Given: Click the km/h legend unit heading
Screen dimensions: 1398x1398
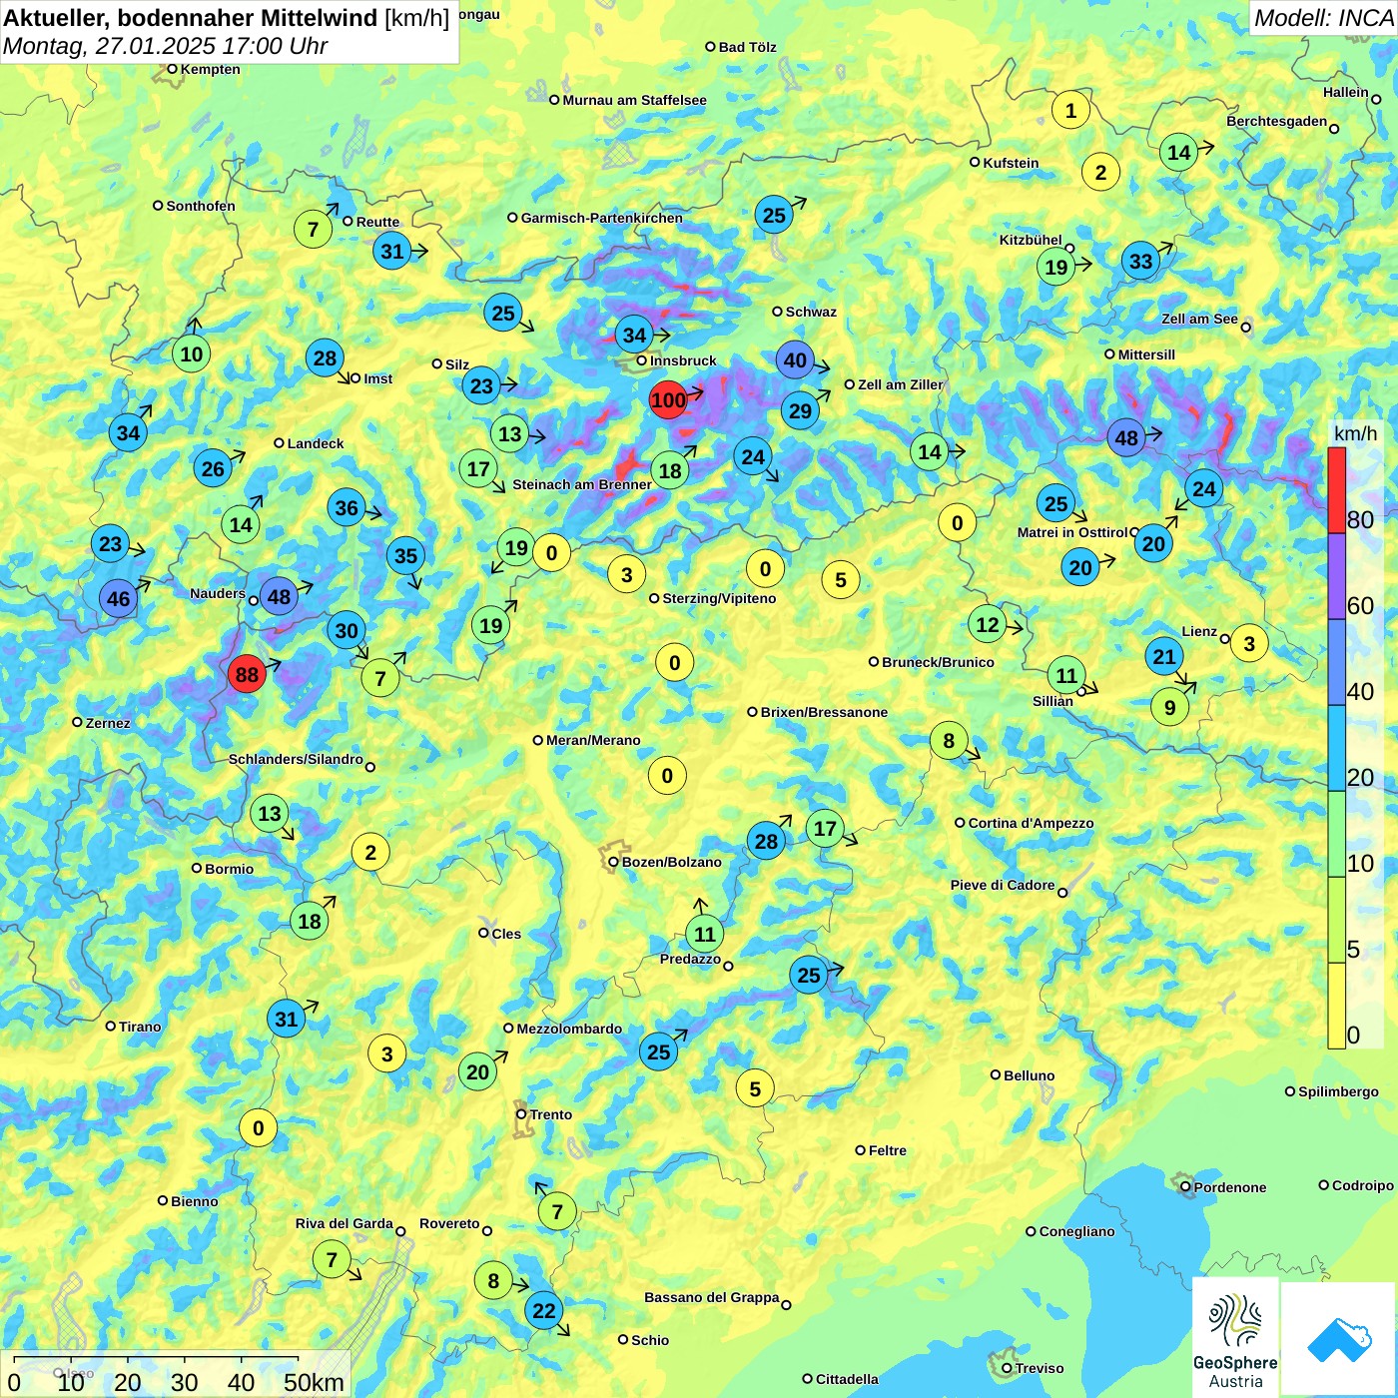Looking at the screenshot, I should pos(1355,433).
